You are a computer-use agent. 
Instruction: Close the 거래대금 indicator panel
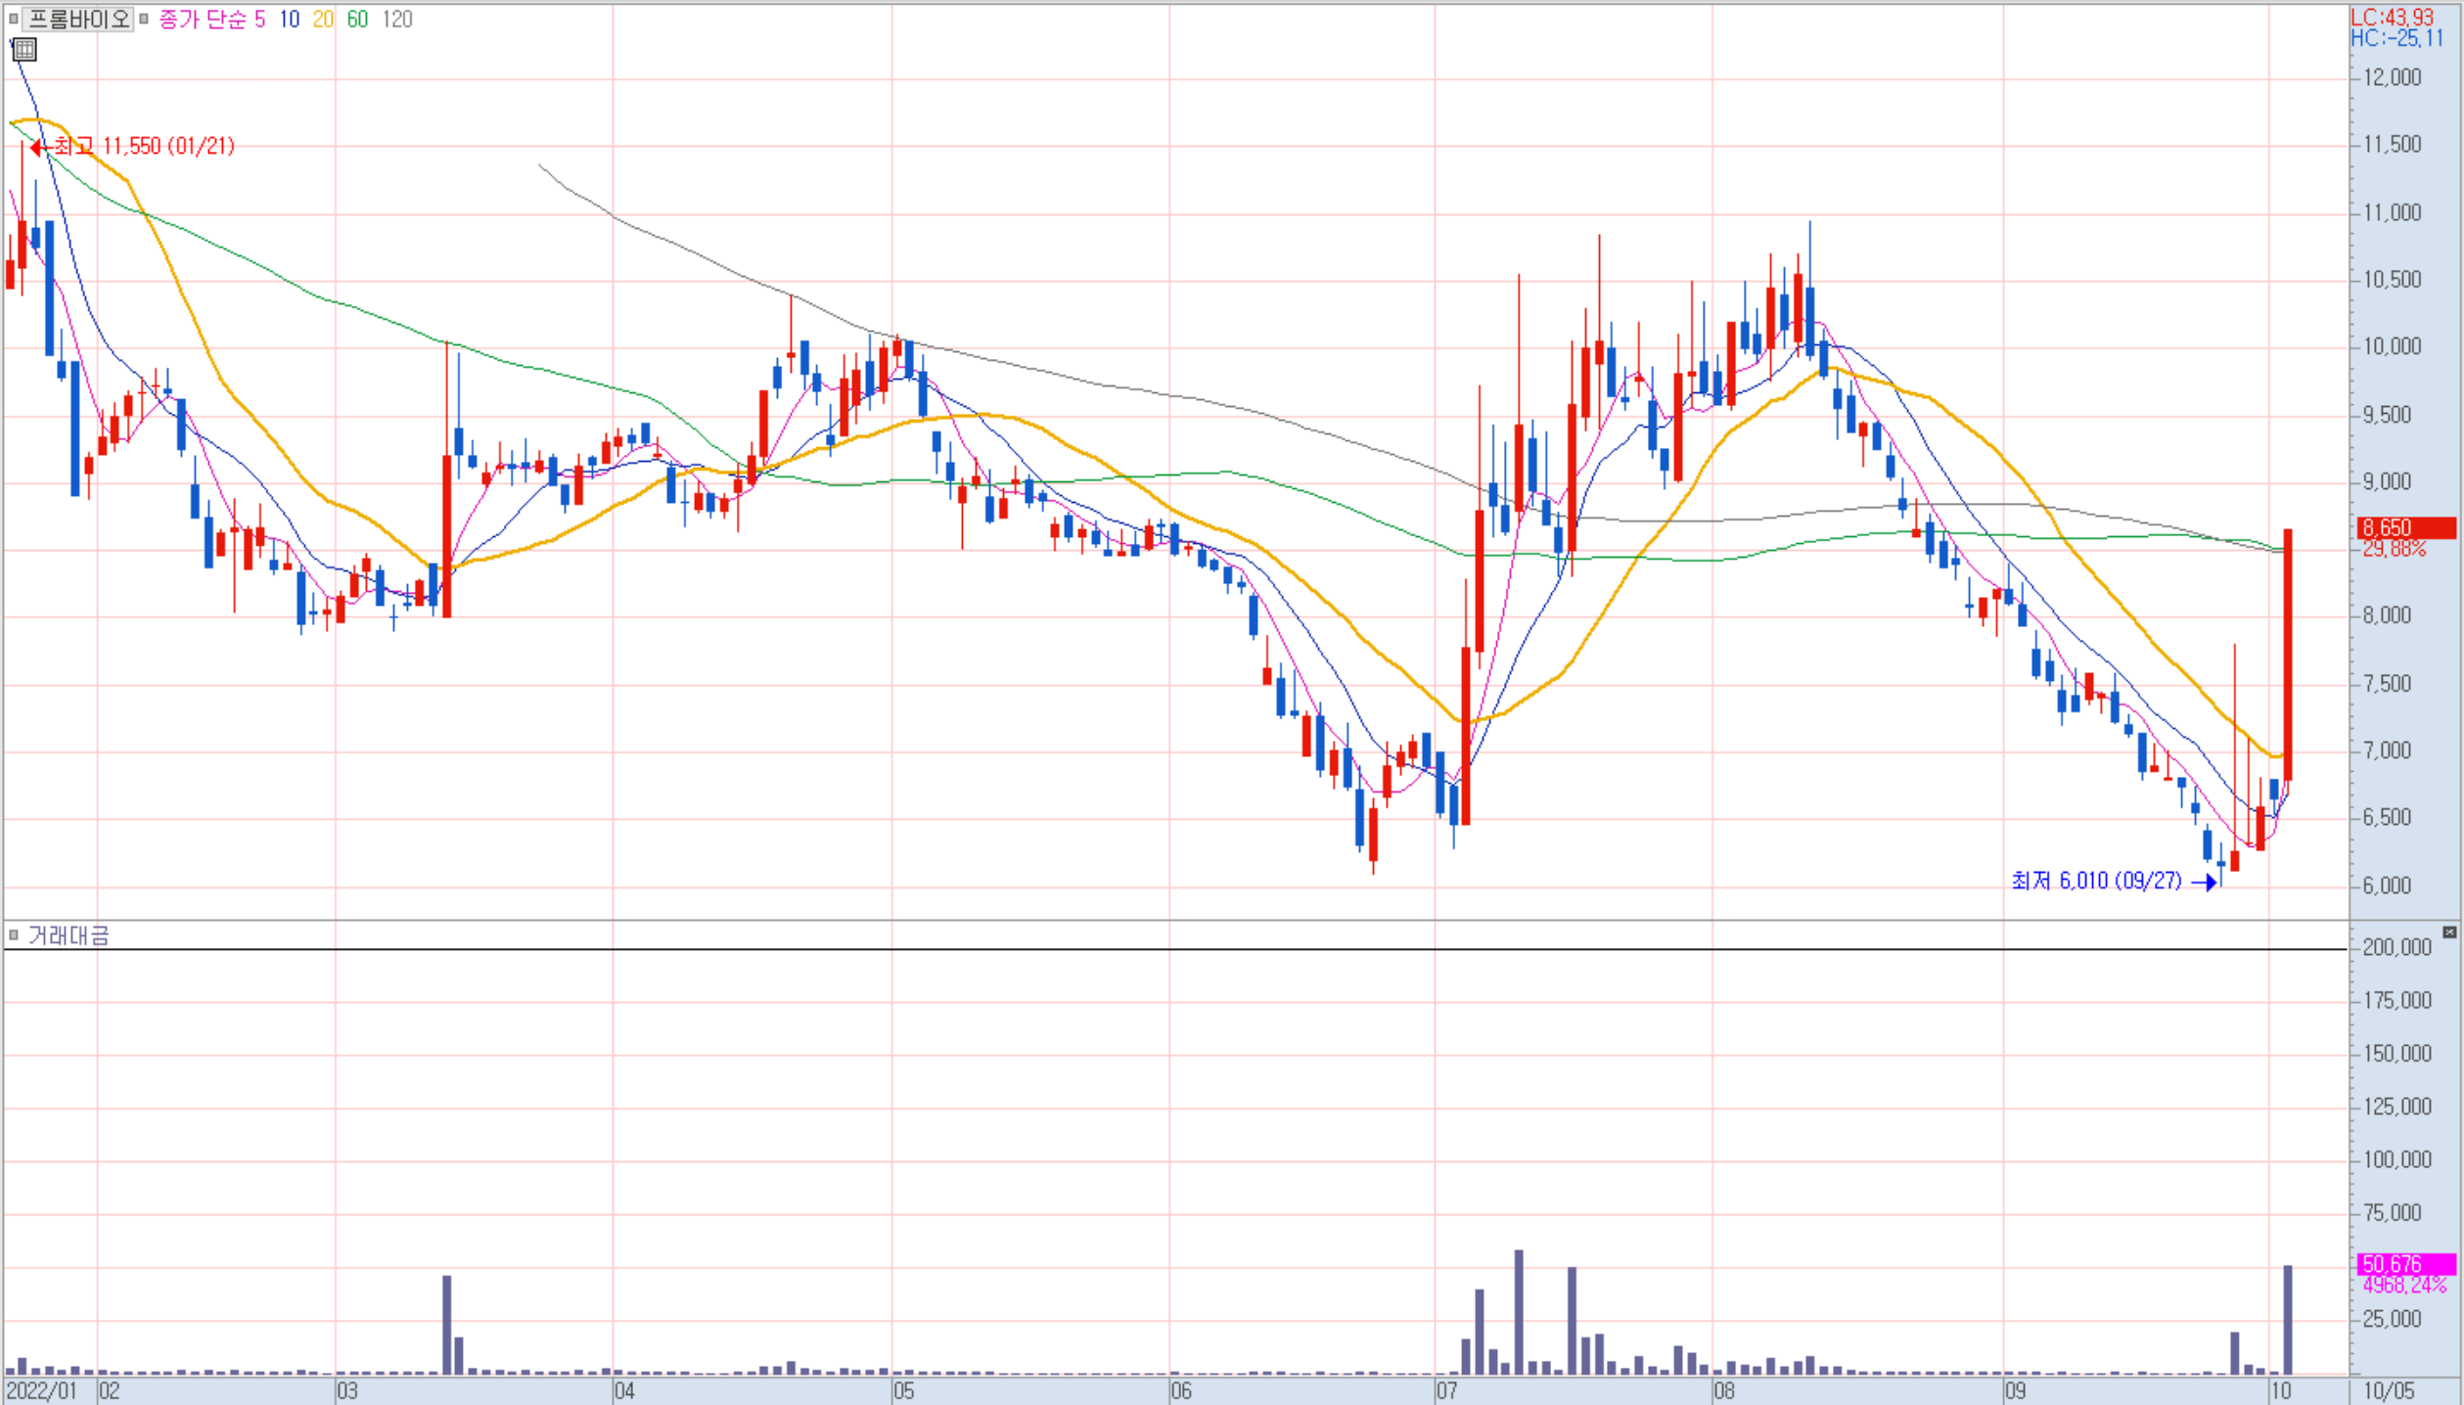[x=2449, y=932]
